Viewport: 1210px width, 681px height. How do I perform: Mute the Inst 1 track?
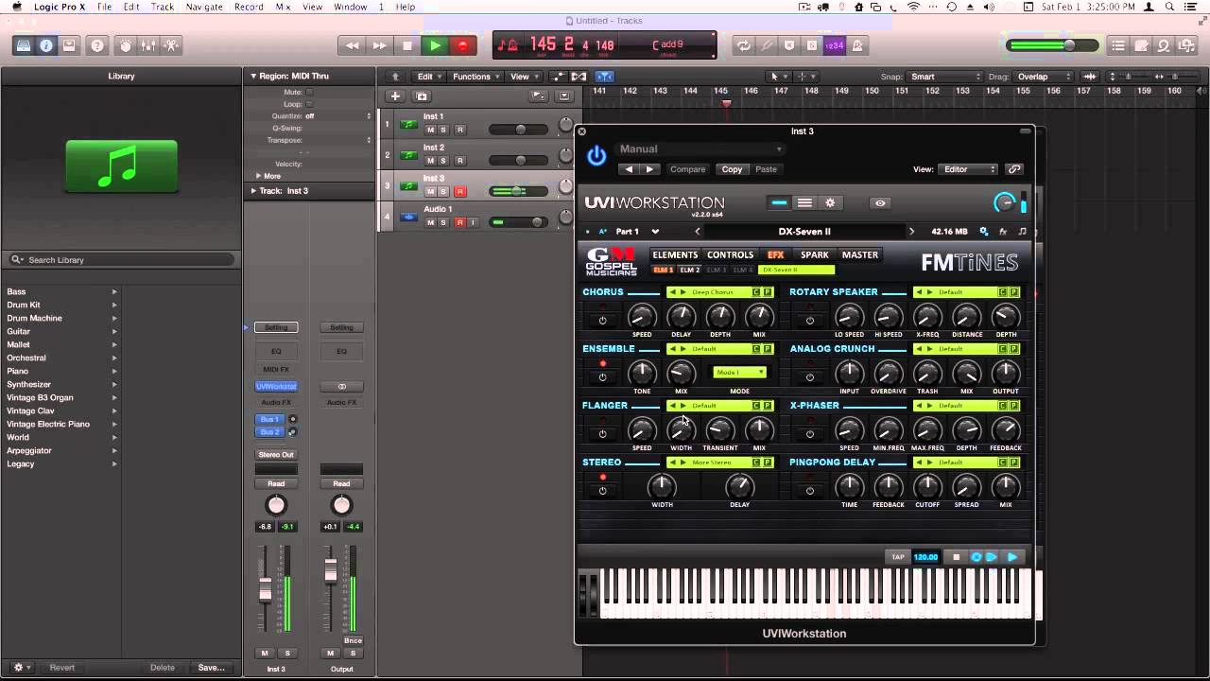pos(430,130)
